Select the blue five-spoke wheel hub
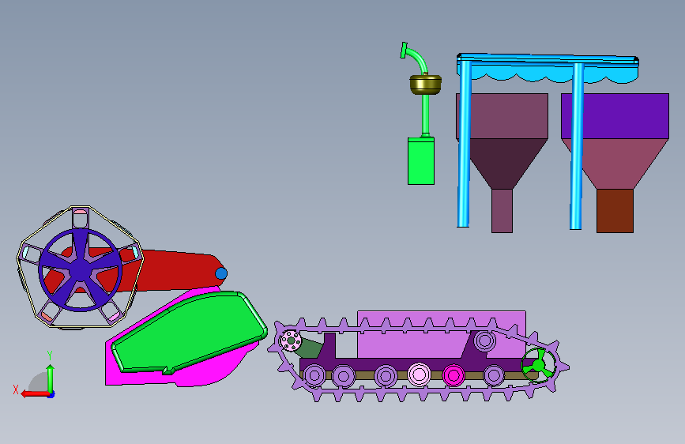 (x=81, y=269)
